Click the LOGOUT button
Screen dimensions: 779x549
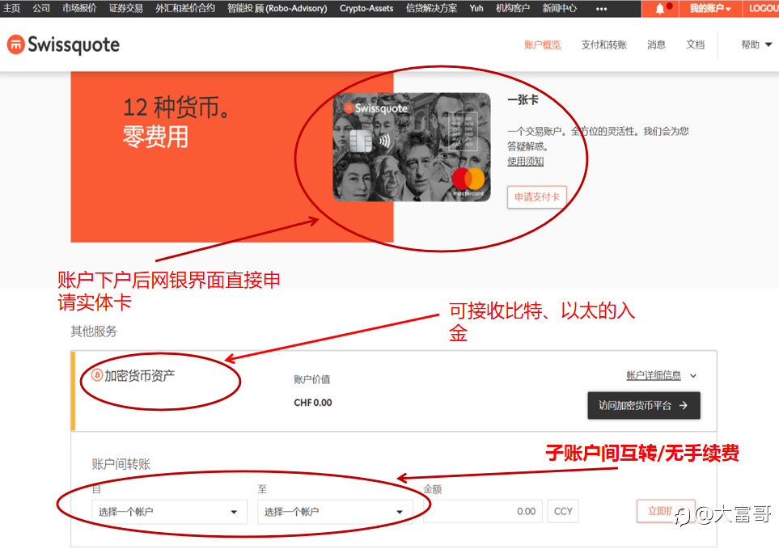pyautogui.click(x=761, y=8)
